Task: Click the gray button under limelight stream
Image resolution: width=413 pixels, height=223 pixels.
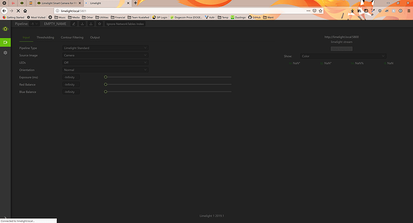Action: pos(341,48)
